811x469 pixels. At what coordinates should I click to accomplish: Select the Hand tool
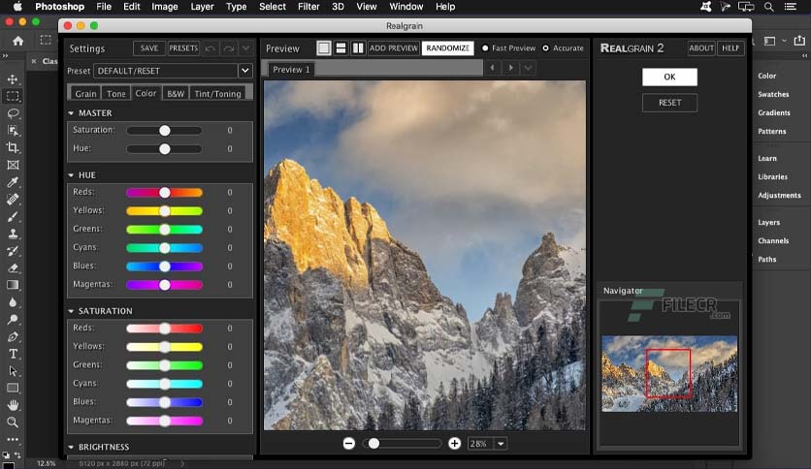click(x=13, y=405)
